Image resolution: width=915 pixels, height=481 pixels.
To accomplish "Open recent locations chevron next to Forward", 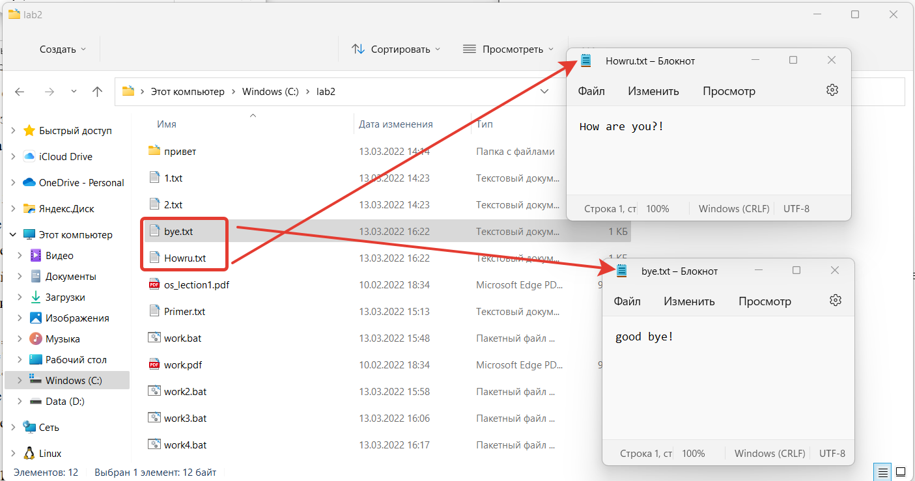I will point(74,92).
